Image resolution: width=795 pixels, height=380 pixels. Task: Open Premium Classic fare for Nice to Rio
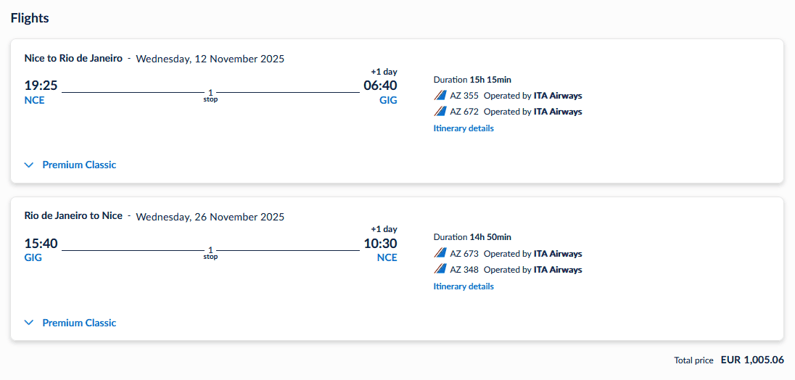point(79,165)
